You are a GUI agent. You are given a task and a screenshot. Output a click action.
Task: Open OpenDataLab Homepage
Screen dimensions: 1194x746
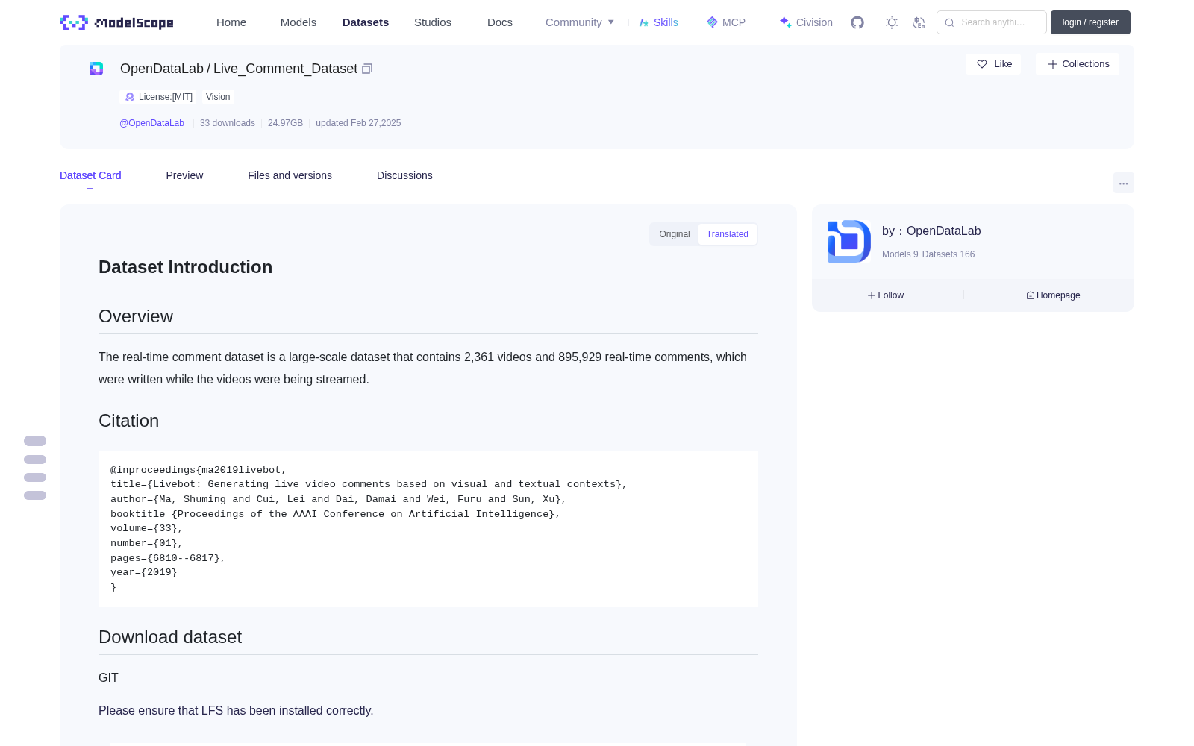coord(1053,295)
